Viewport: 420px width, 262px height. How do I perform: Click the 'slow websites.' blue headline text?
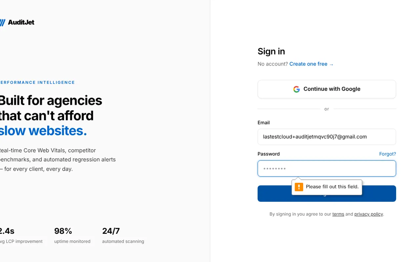tap(43, 131)
